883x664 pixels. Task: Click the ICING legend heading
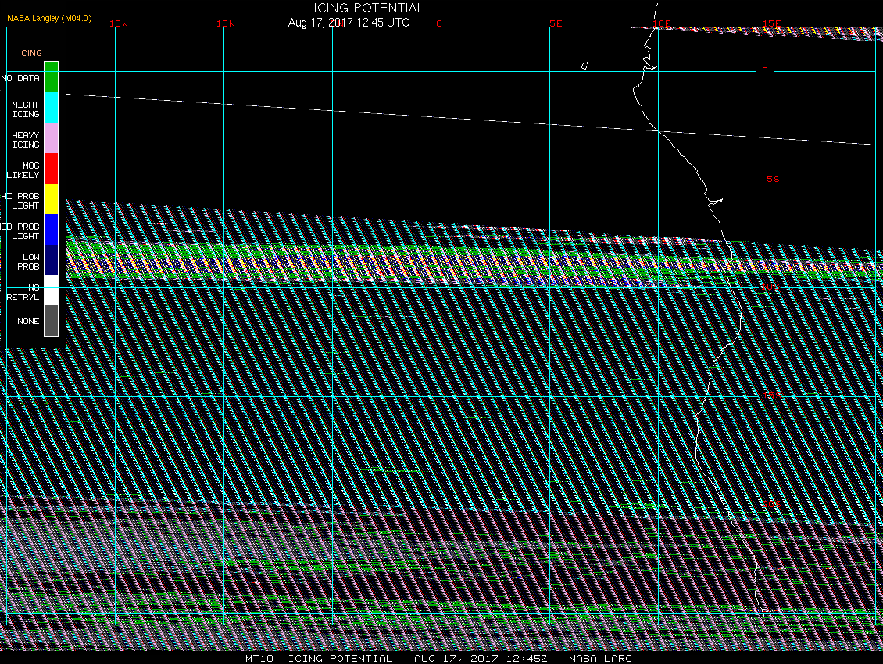(30, 53)
